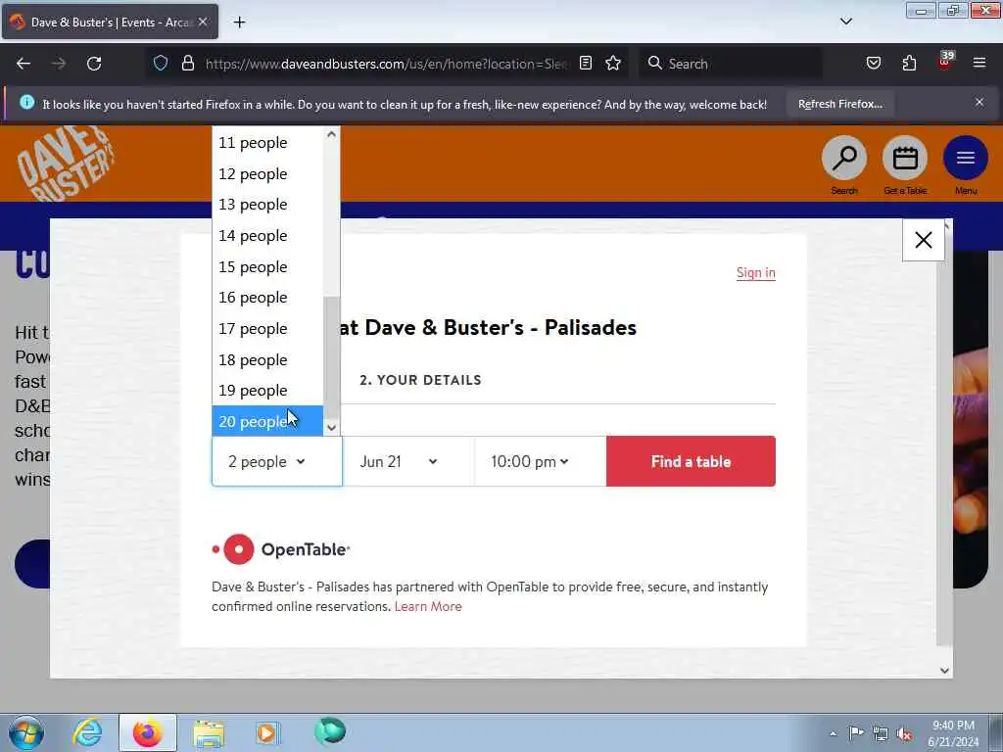Click the daveandbusters.com address bar URL
Screen dimensions: 1003x752
pos(386,64)
